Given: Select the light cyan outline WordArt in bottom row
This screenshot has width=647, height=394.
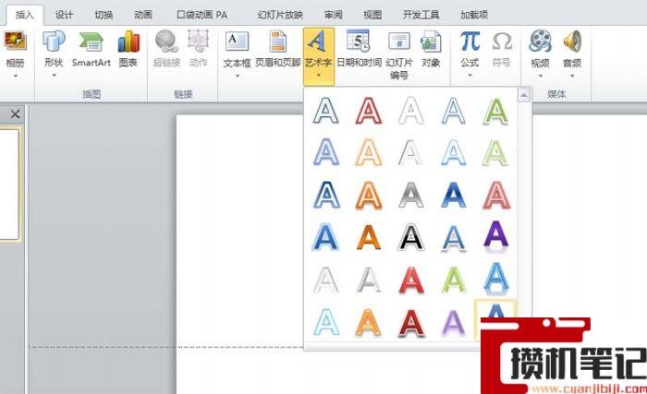Looking at the screenshot, I should point(326,323).
